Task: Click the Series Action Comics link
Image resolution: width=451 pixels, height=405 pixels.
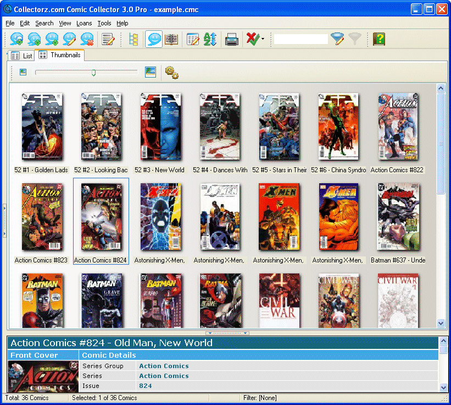Action: (164, 376)
